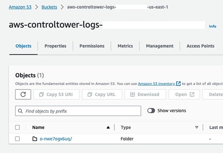Open the Info link beside bucket name
Viewport: 223px width, 153px height.
pos(213,26)
